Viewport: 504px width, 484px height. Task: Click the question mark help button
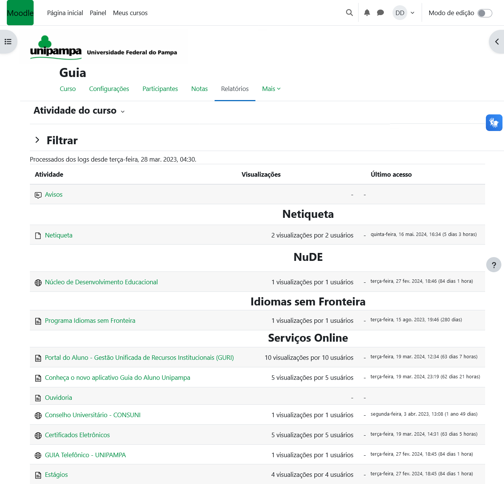[x=493, y=265]
